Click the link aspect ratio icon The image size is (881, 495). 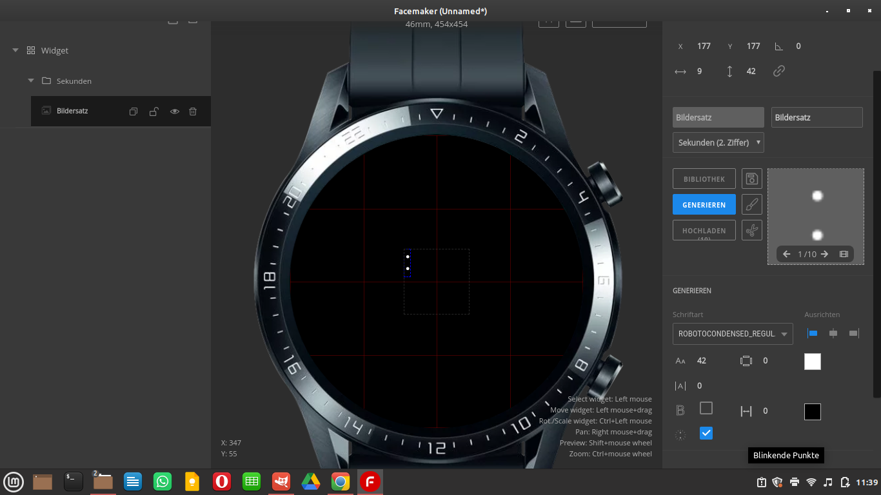779,71
